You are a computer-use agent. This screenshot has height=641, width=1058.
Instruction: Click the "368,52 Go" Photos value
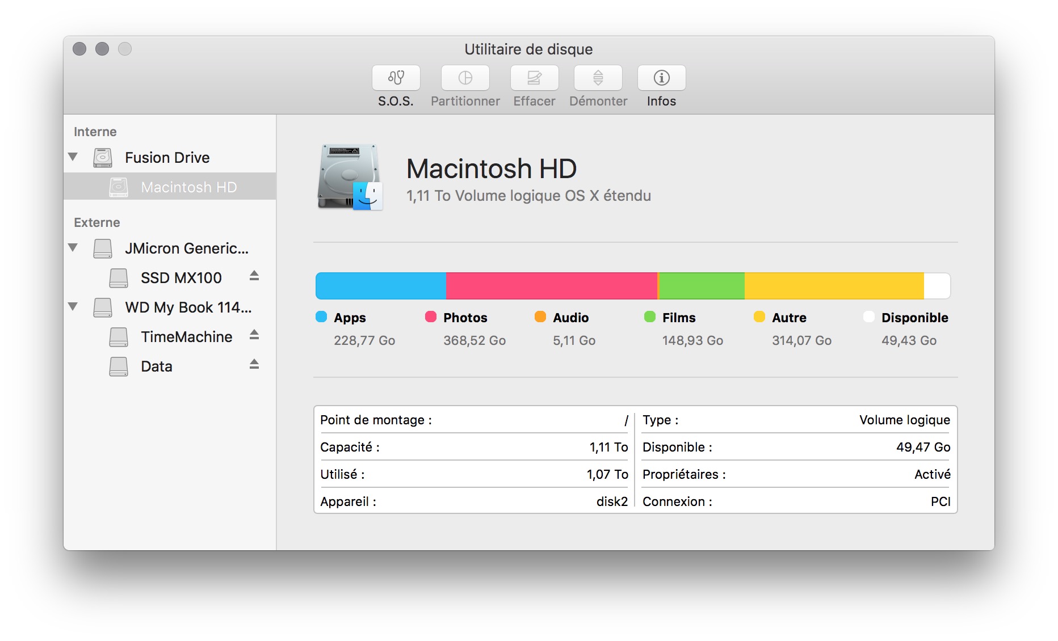pyautogui.click(x=475, y=340)
